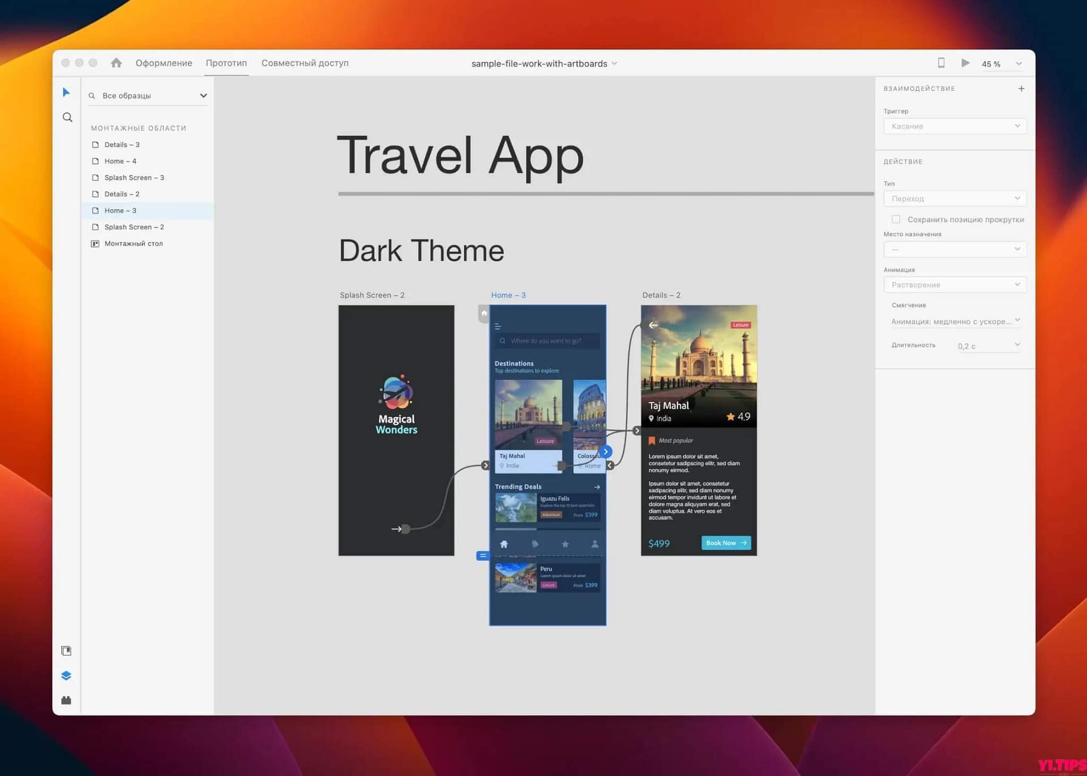1087x776 pixels.
Task: Open the Plugins panel icon
Action: [66, 700]
